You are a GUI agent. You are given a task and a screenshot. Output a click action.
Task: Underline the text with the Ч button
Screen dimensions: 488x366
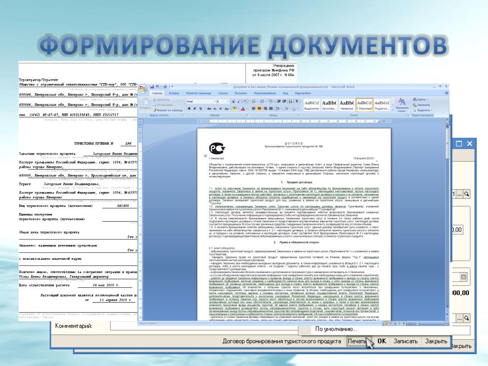coord(201,109)
